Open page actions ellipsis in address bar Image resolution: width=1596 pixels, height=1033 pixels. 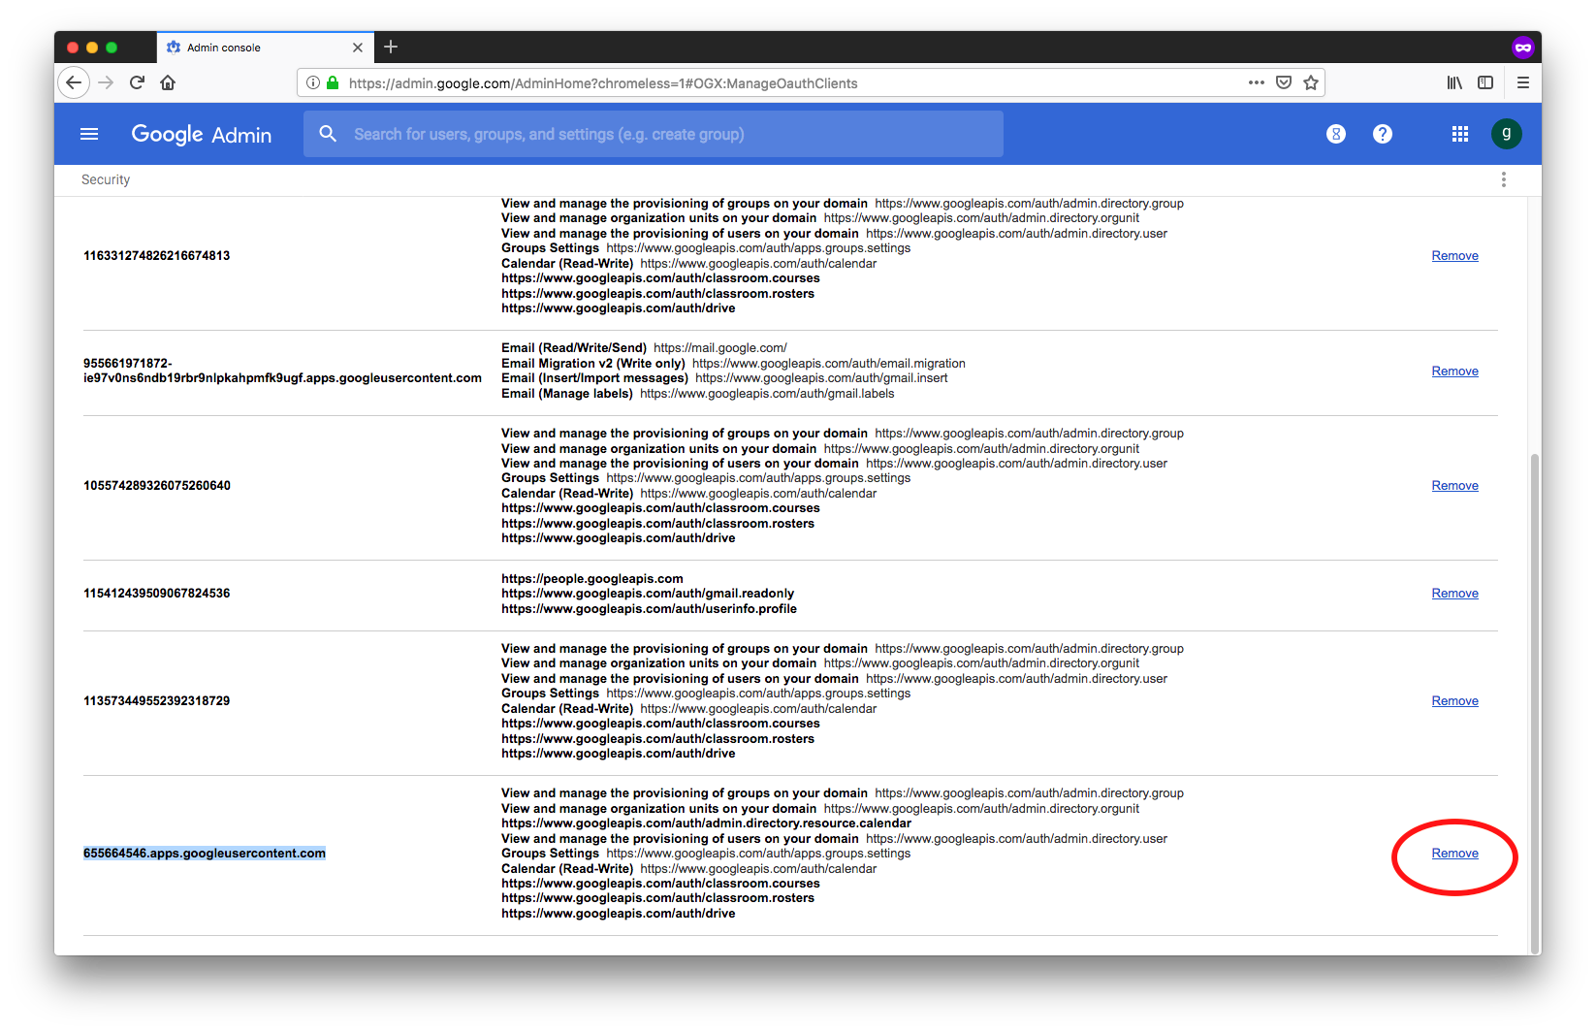[1257, 83]
